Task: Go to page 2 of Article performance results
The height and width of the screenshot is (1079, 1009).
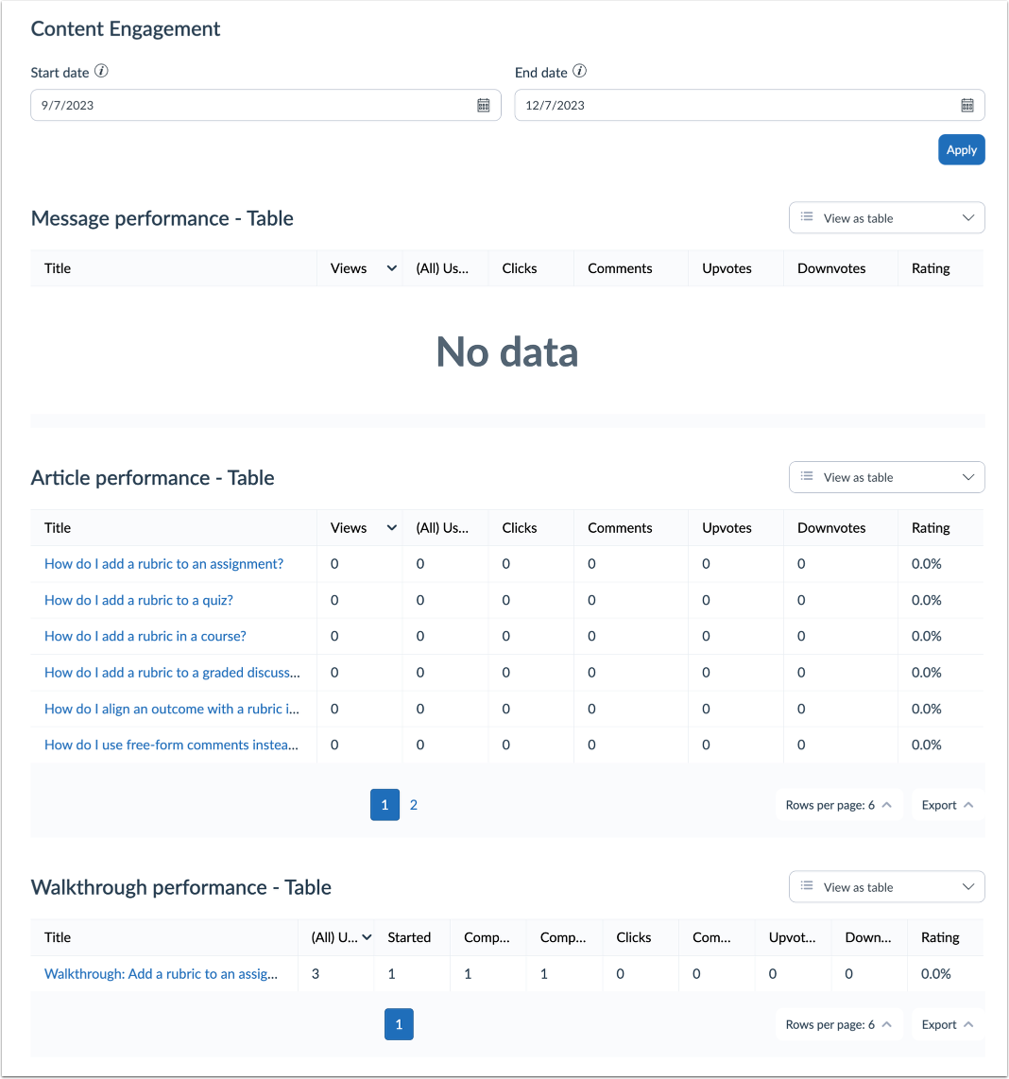Action: click(x=414, y=804)
